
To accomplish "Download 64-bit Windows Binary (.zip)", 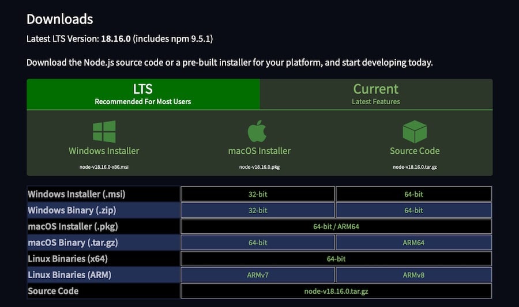I will (x=413, y=210).
